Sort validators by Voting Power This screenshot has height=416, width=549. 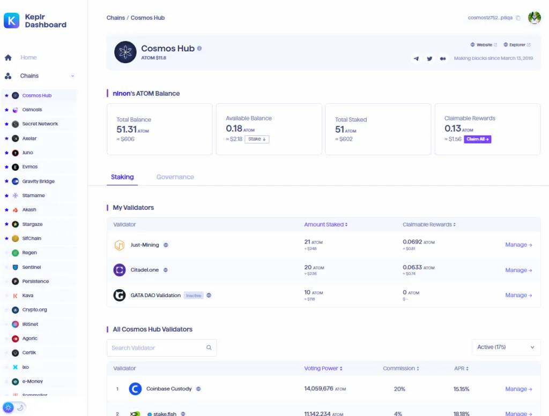[x=323, y=368]
